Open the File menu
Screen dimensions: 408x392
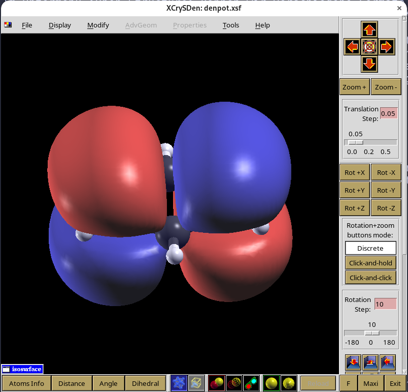27,25
